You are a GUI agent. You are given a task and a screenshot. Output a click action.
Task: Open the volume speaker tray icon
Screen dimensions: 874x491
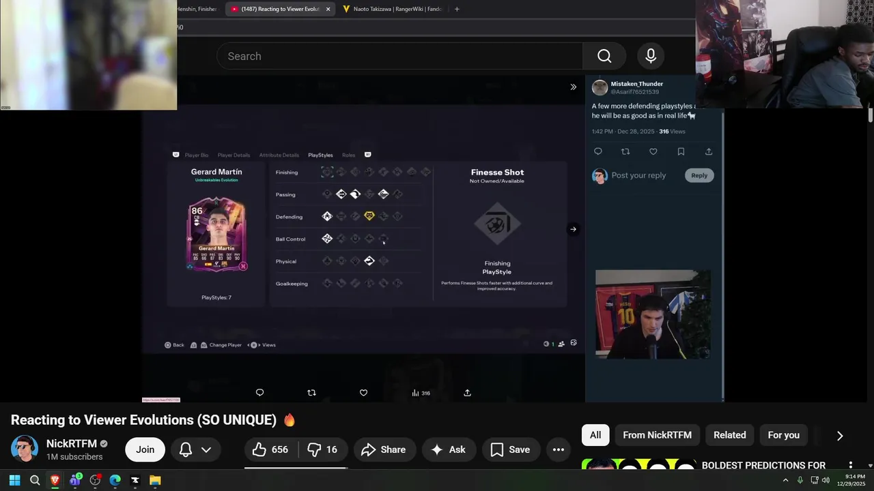tap(826, 480)
